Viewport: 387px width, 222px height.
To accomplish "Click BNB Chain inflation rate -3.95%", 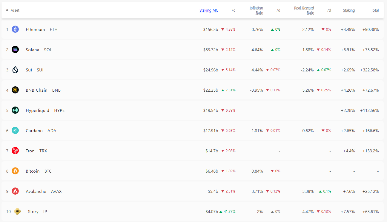I will 257,90.
